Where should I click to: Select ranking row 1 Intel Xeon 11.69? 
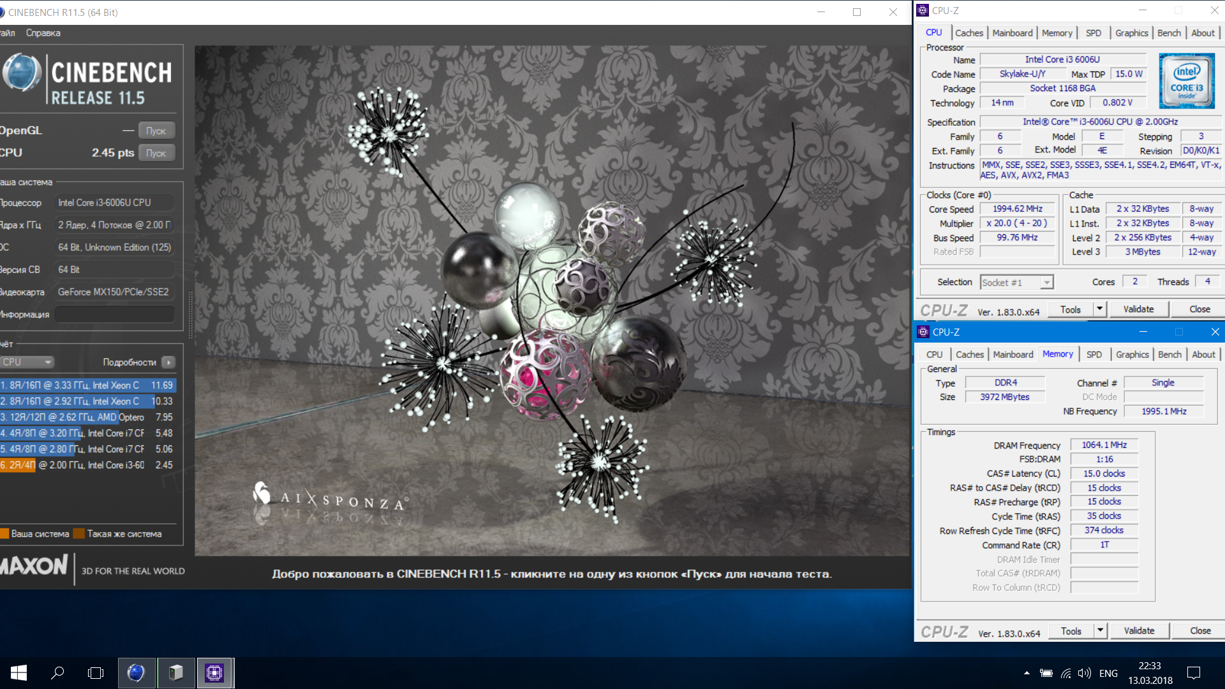[x=88, y=385]
